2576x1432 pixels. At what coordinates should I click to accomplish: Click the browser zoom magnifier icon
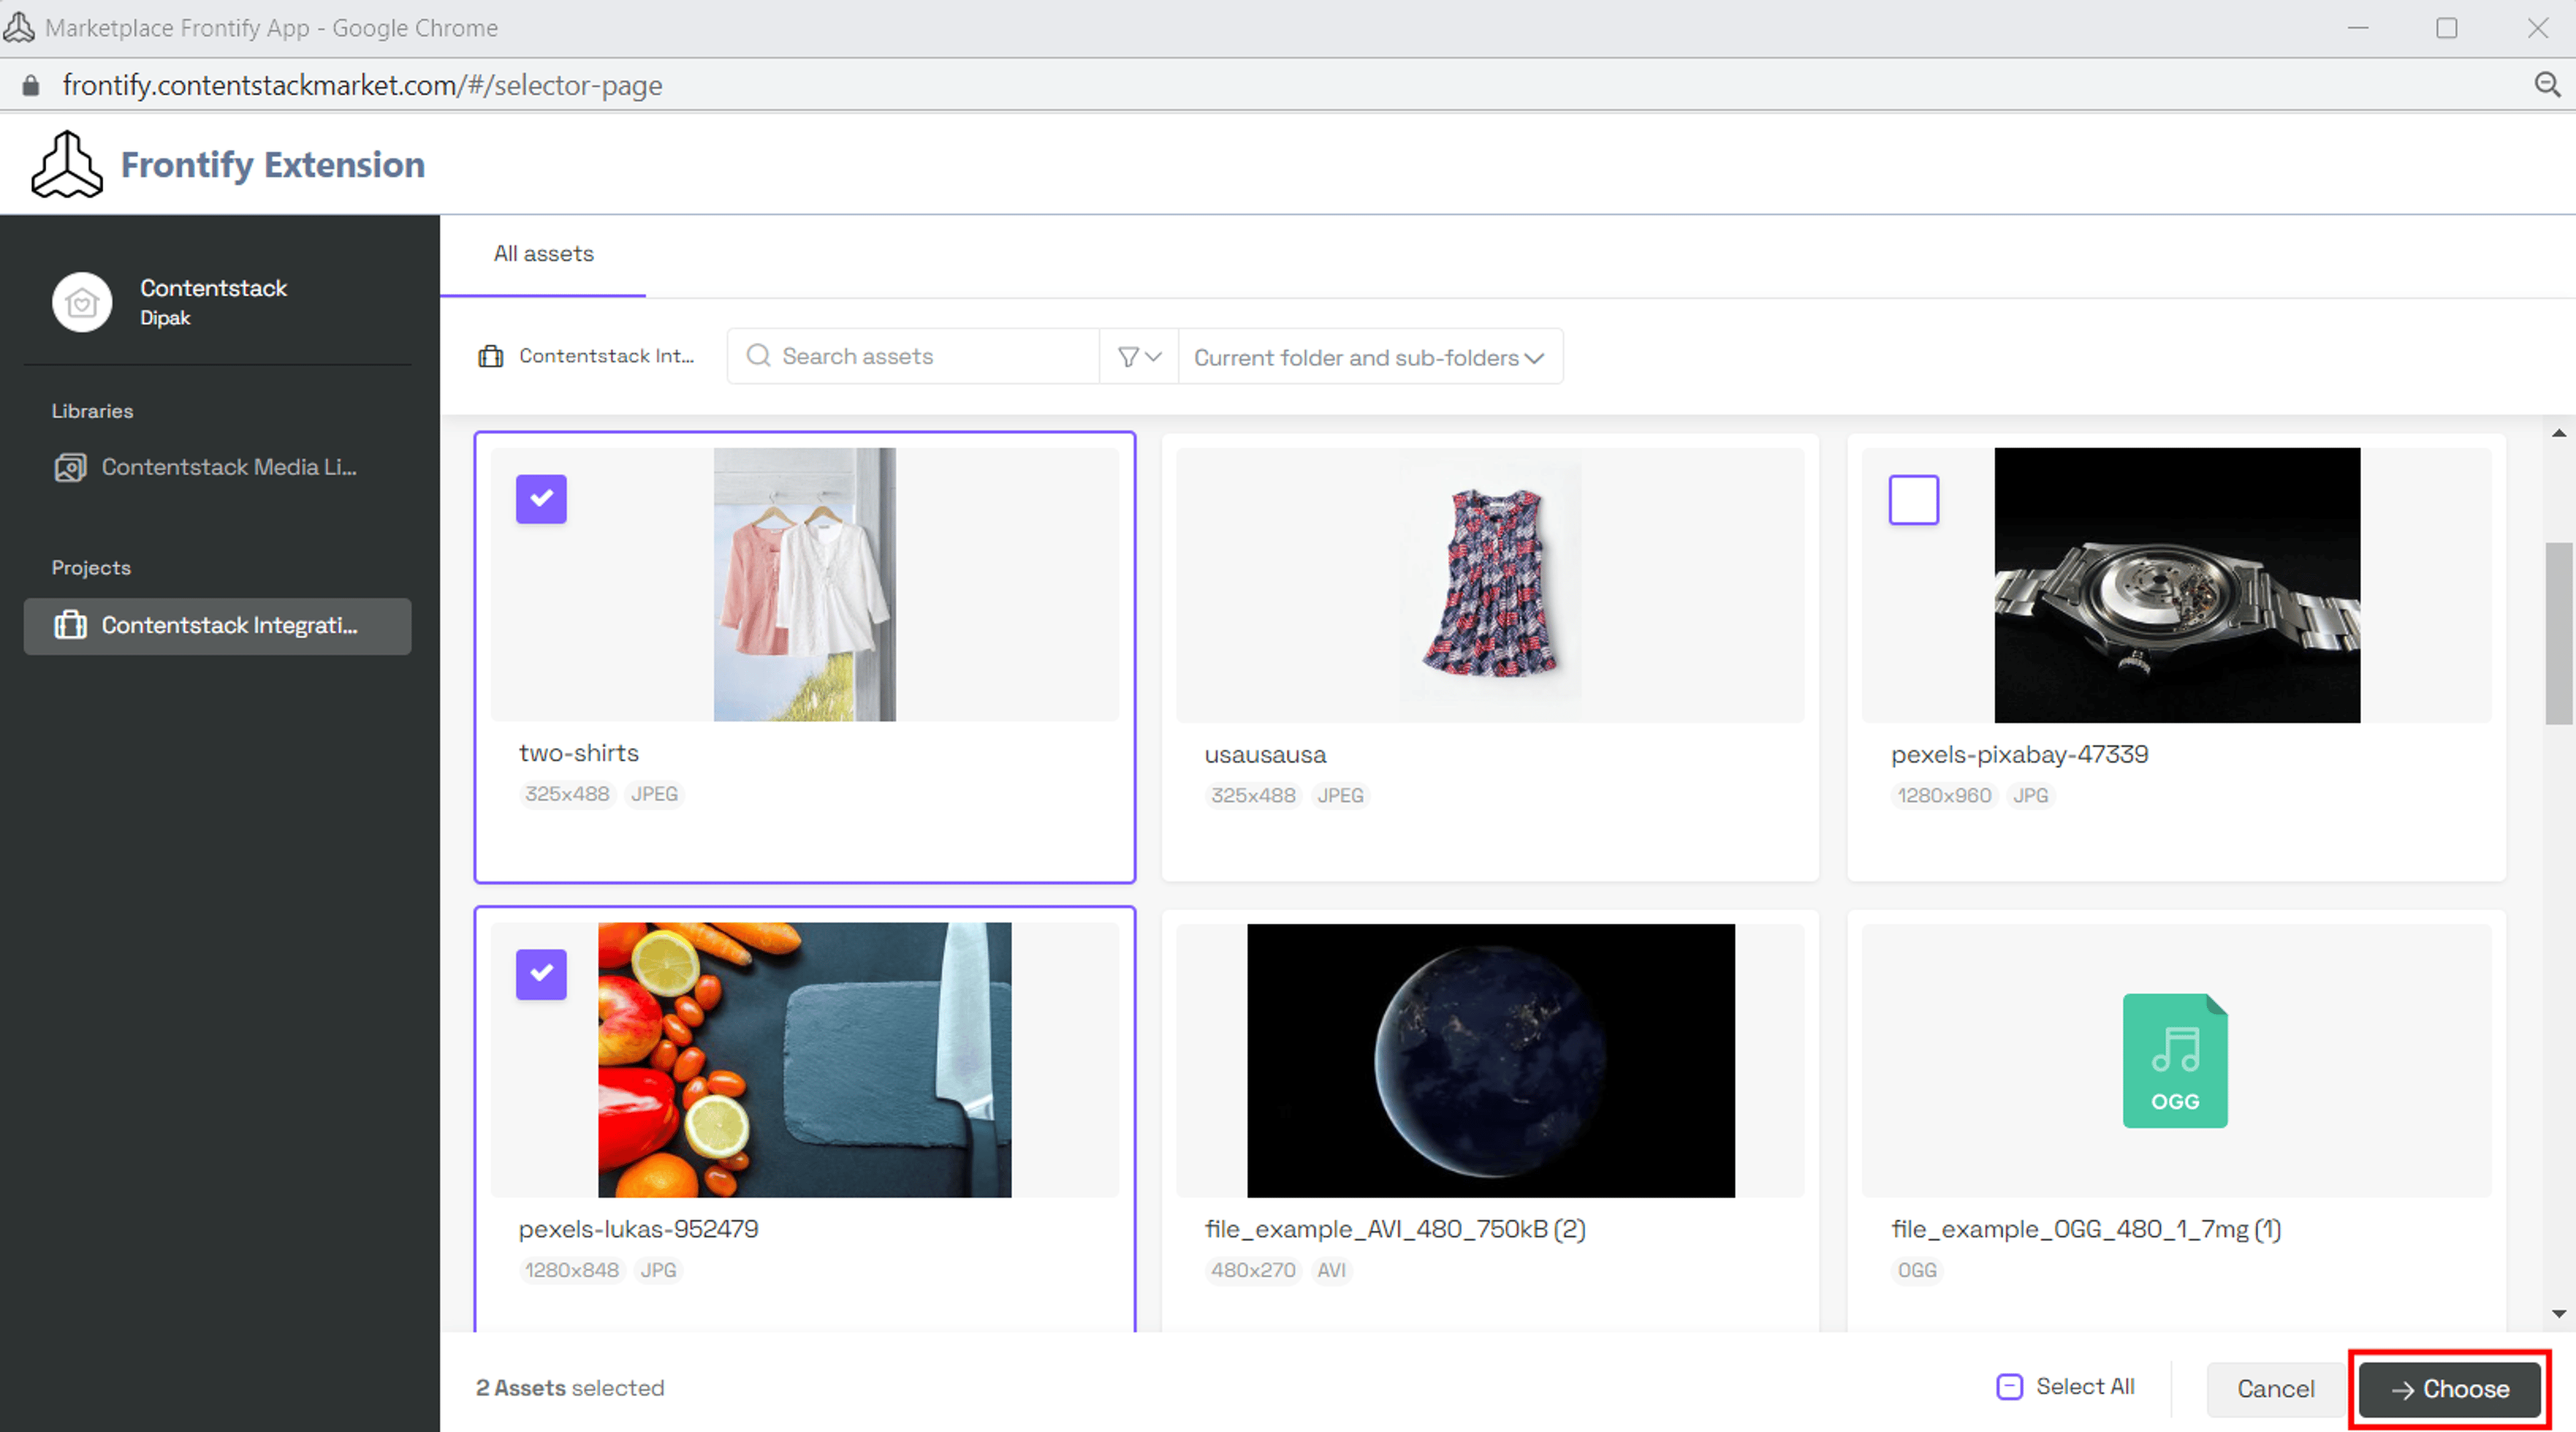click(x=2547, y=85)
